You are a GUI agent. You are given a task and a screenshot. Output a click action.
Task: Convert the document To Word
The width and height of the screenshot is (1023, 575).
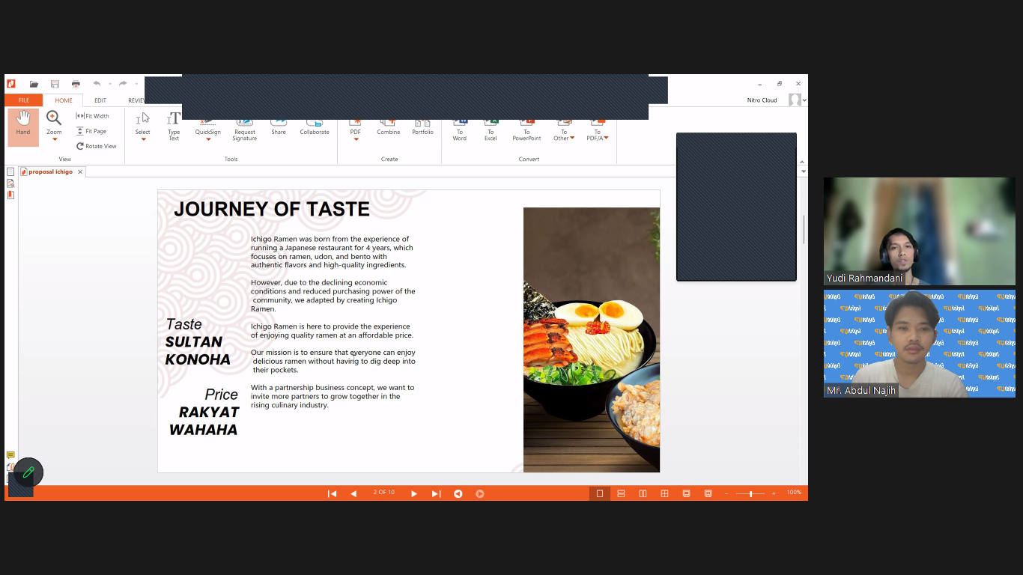click(x=460, y=131)
